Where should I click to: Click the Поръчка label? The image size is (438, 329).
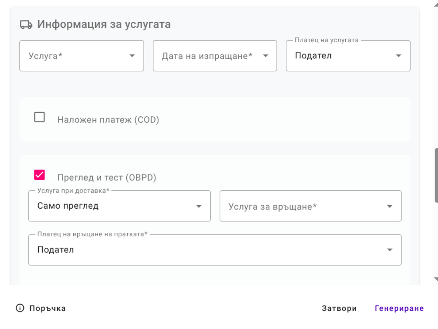(x=47, y=308)
